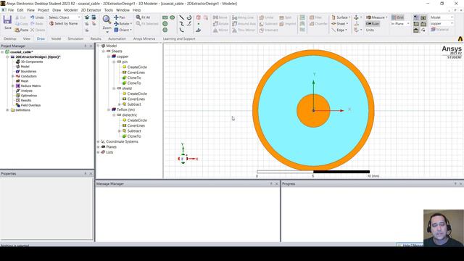The image size is (464, 261).
Task: Toggle the Grid display button
Action: pos(397,17)
